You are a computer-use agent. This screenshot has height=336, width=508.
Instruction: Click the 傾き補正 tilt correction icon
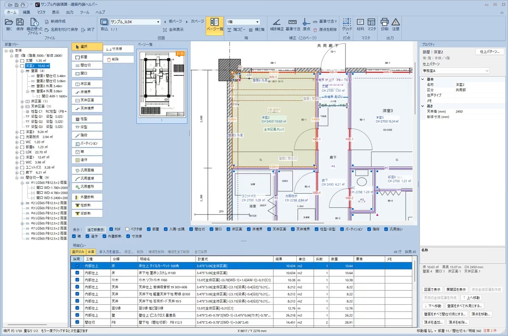277,22
